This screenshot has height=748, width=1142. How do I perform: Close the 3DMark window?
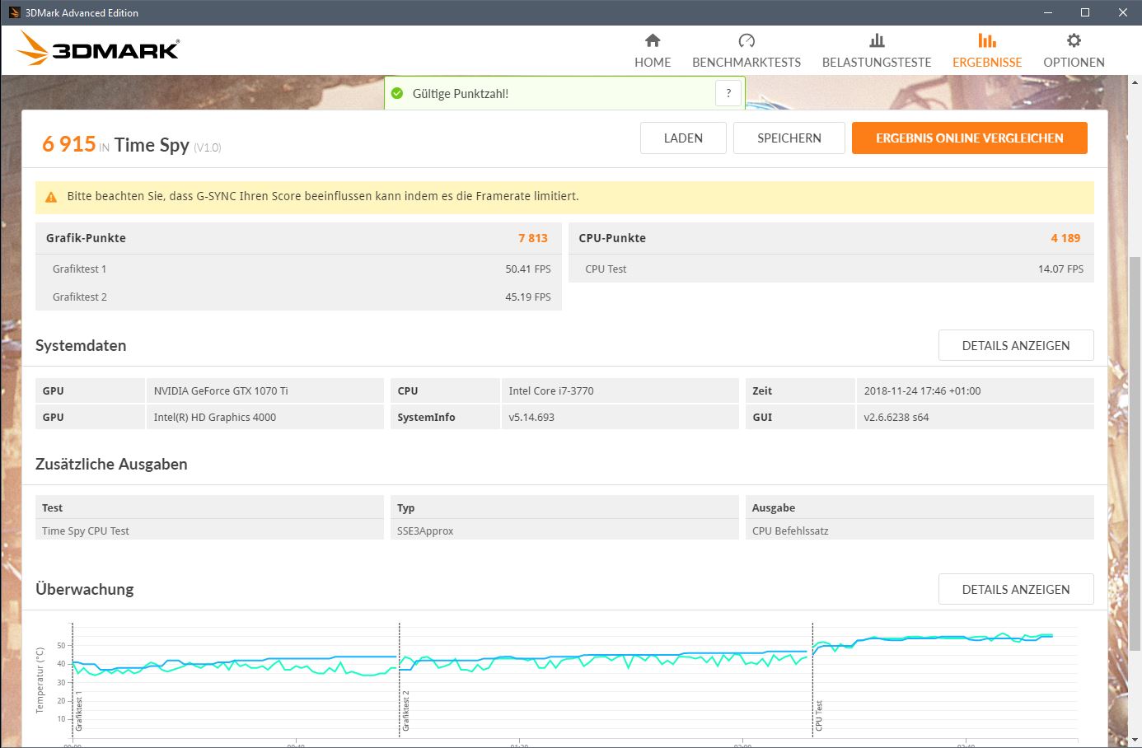(1123, 12)
